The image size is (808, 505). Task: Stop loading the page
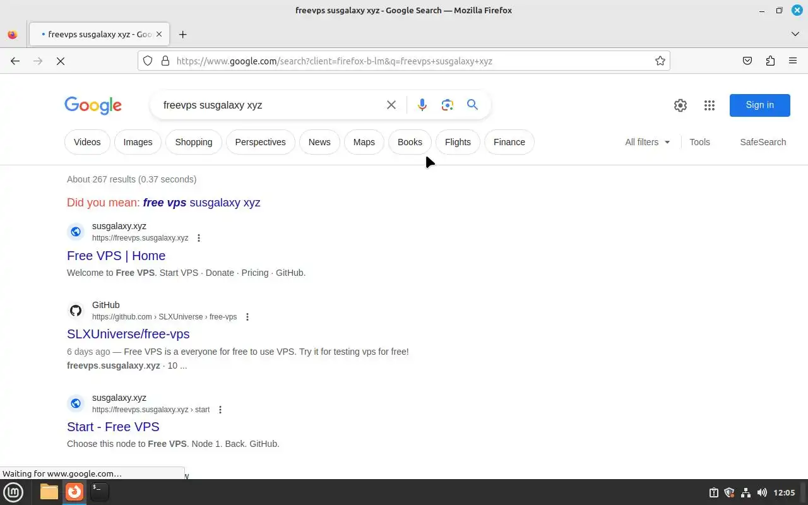coord(61,61)
